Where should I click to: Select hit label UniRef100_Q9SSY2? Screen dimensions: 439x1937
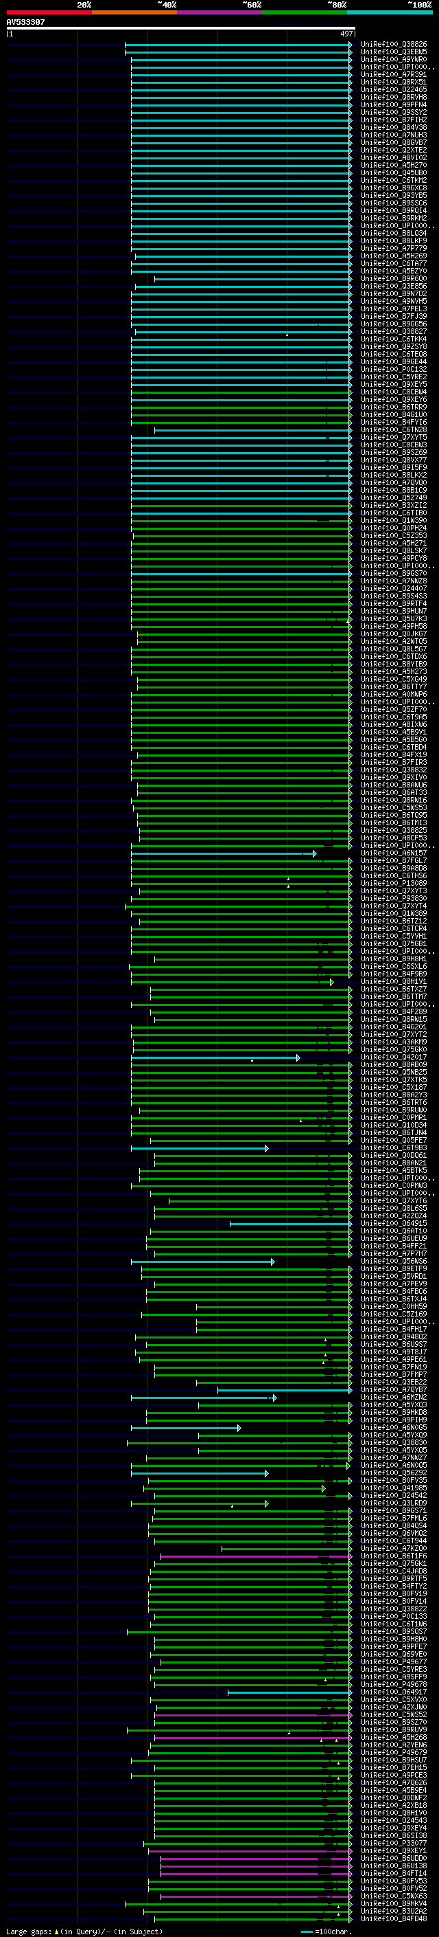click(394, 112)
